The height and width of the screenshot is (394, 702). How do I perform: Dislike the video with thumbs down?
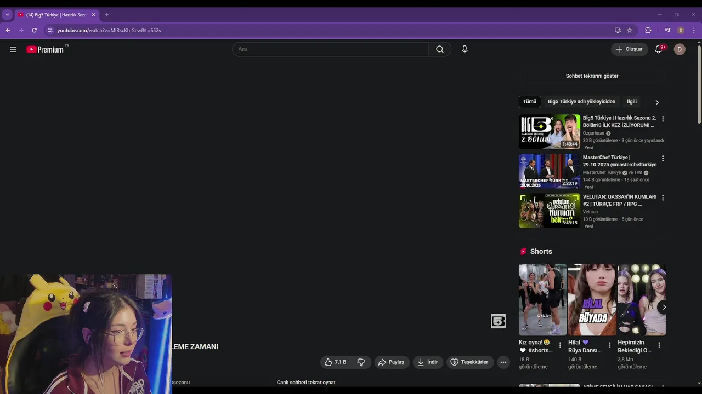[361, 362]
